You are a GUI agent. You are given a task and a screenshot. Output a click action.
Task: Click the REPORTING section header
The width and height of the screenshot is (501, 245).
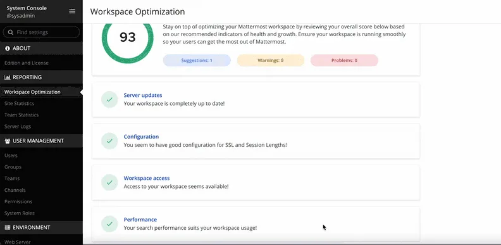[41, 77]
